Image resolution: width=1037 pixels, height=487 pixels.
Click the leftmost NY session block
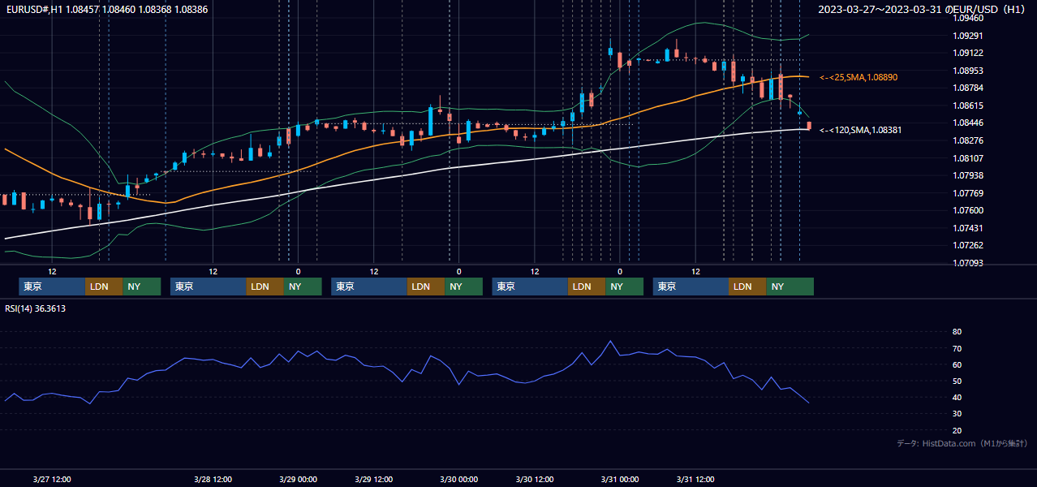(x=142, y=287)
